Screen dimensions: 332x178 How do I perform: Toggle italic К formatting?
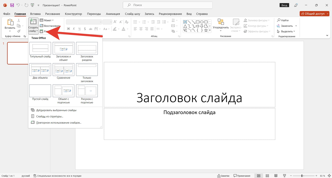coord(74,29)
